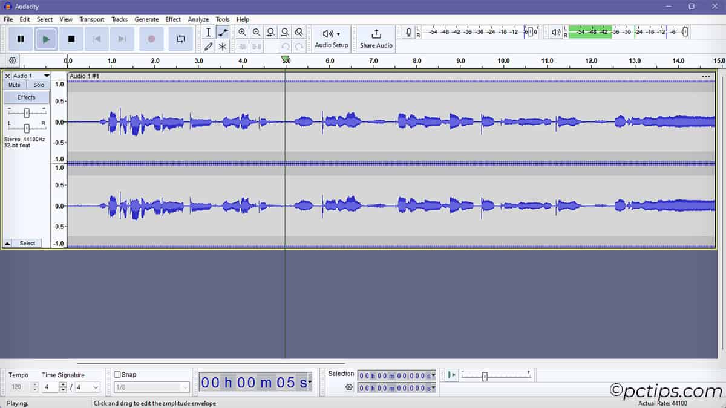Click the Share Audio icon
Image resolution: width=726 pixels, height=408 pixels.
(x=376, y=34)
